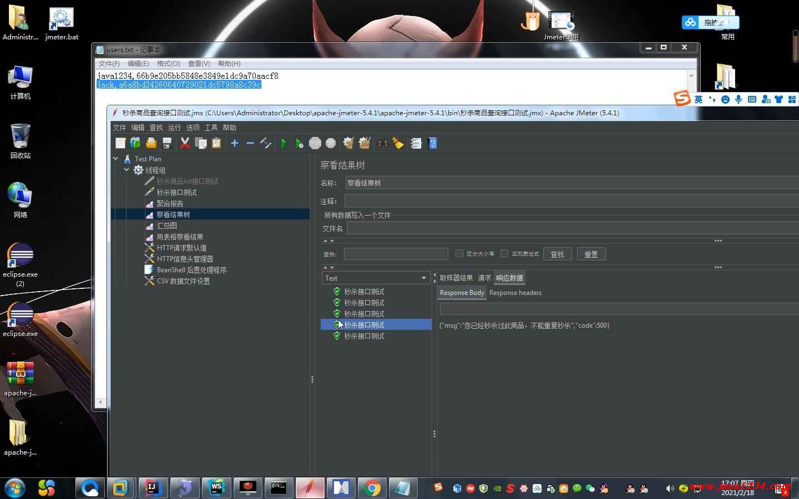799x499 pixels.
Task: Open the 编辑 menu in JMeter
Action: (138, 128)
